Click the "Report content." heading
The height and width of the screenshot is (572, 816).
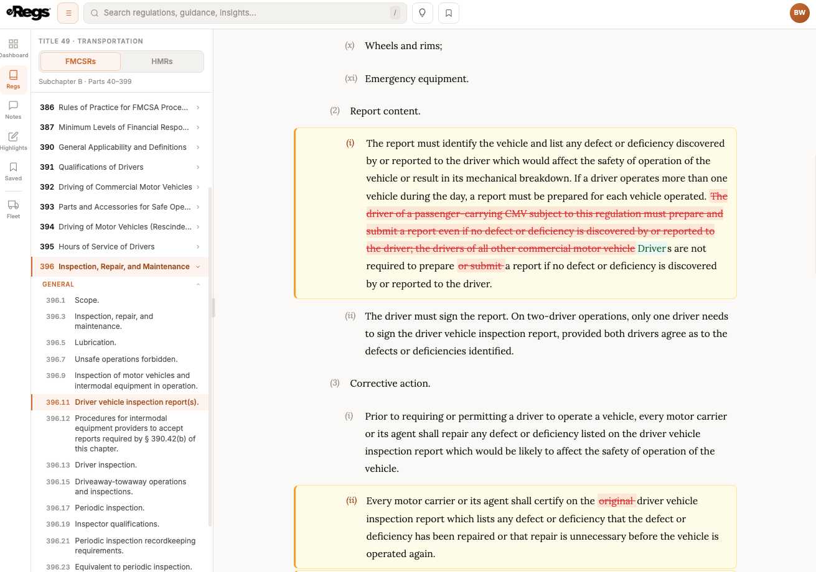tap(385, 111)
